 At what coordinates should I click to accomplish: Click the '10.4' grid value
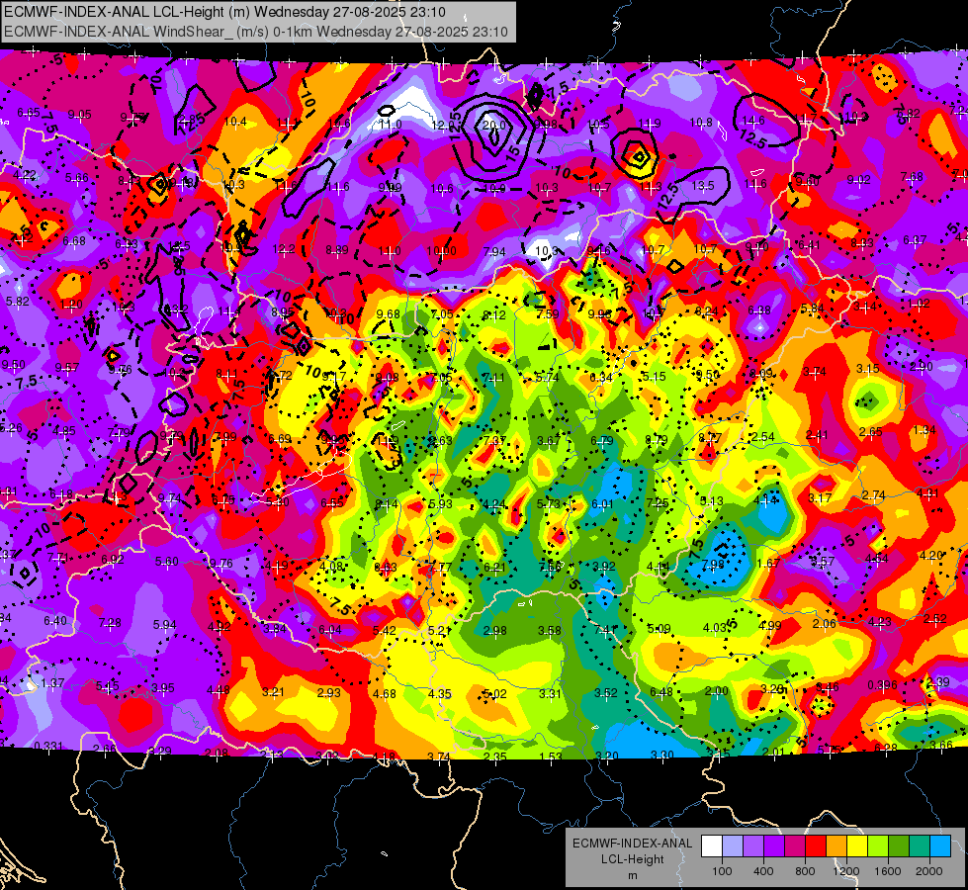click(x=235, y=122)
